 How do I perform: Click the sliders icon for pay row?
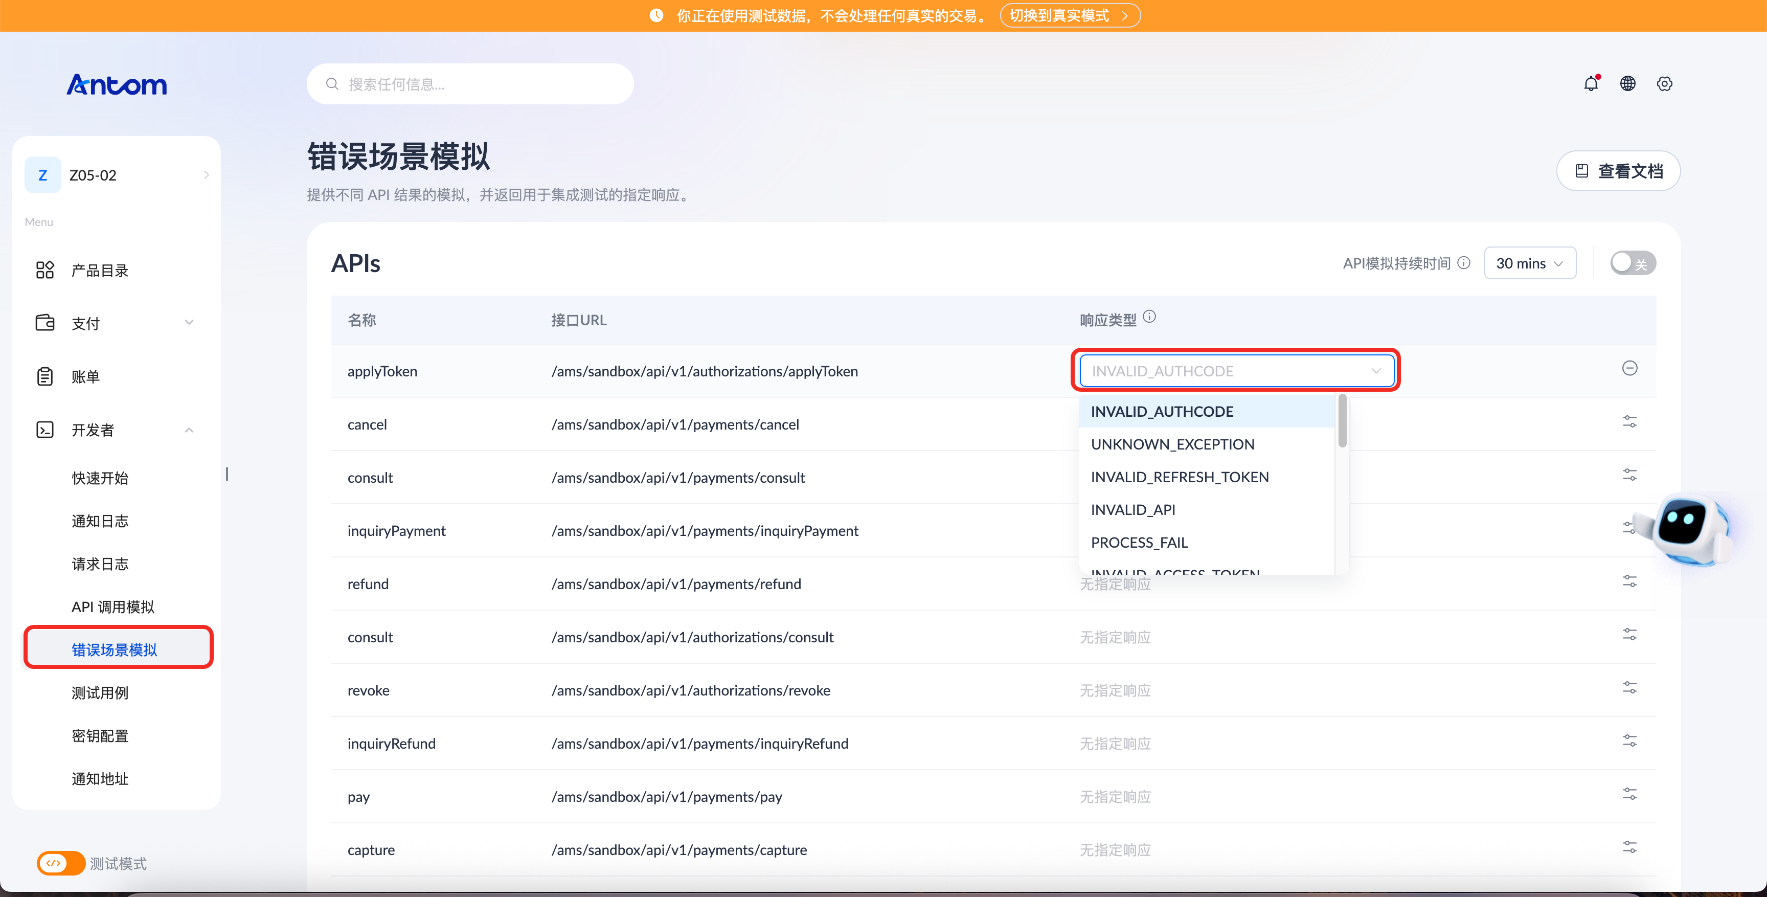tap(1630, 794)
